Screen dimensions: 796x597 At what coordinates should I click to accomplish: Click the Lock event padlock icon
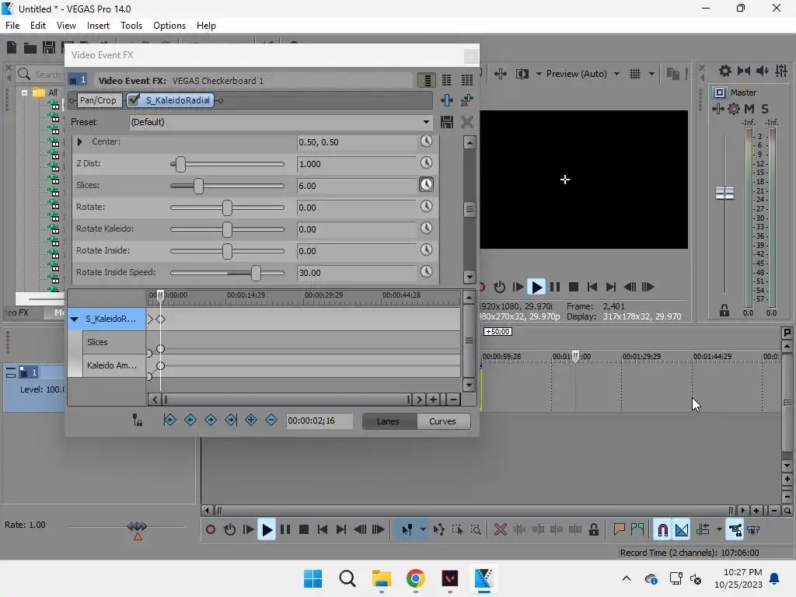click(x=593, y=530)
